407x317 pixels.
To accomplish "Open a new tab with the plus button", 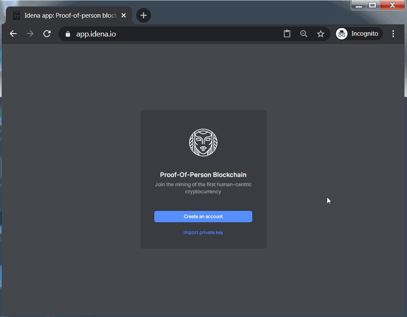I will pos(143,16).
